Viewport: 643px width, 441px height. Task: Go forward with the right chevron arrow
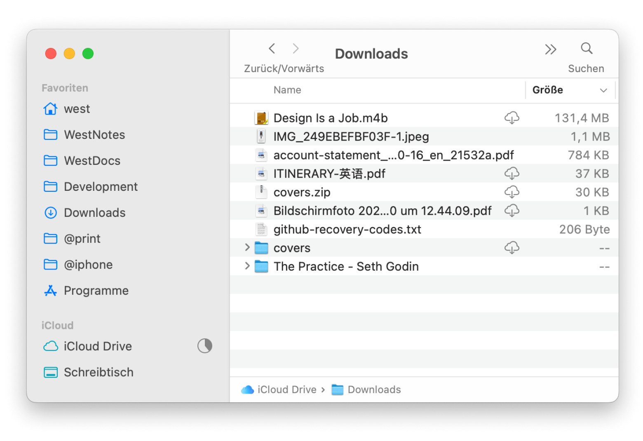[296, 49]
